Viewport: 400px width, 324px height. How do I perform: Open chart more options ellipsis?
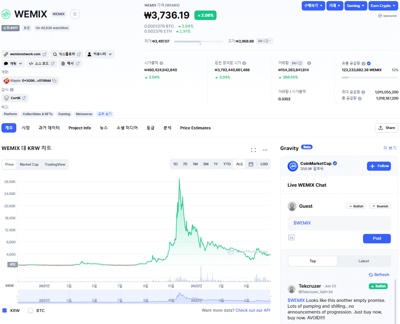[x=265, y=150]
